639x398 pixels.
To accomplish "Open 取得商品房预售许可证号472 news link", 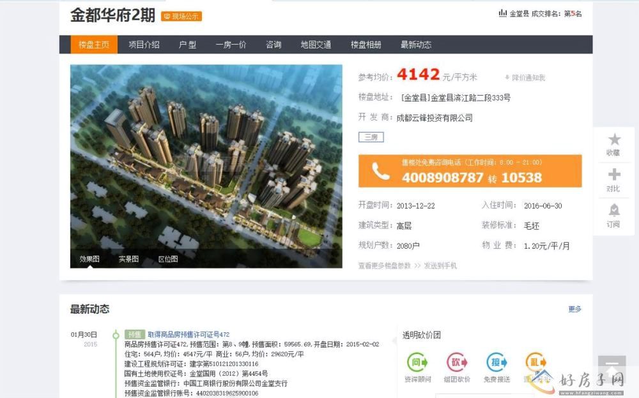I will [189, 334].
